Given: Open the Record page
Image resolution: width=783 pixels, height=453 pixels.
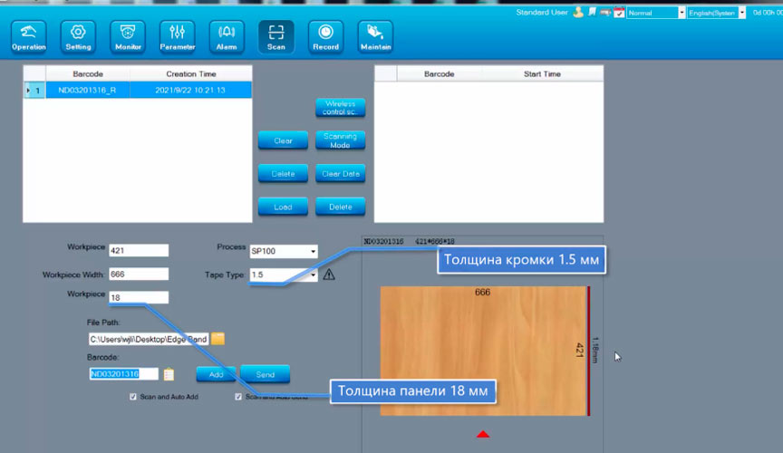Looking at the screenshot, I should pos(325,36).
